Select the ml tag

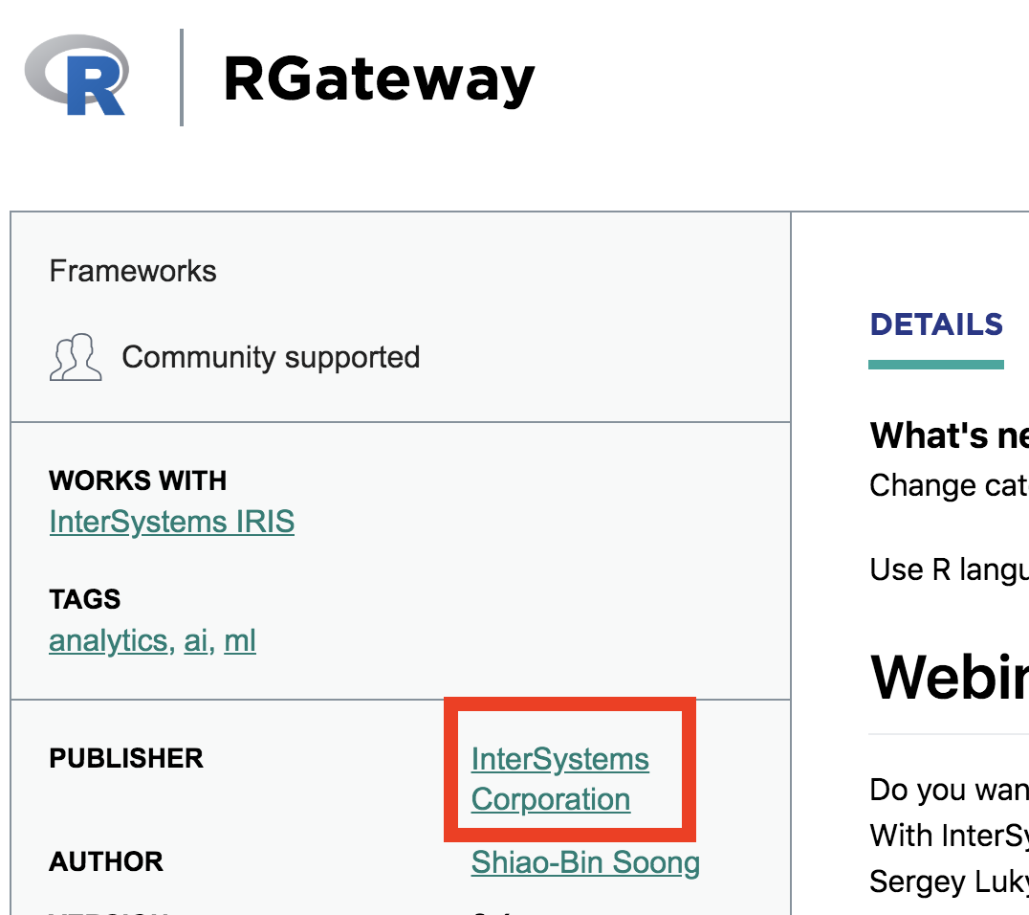point(239,640)
